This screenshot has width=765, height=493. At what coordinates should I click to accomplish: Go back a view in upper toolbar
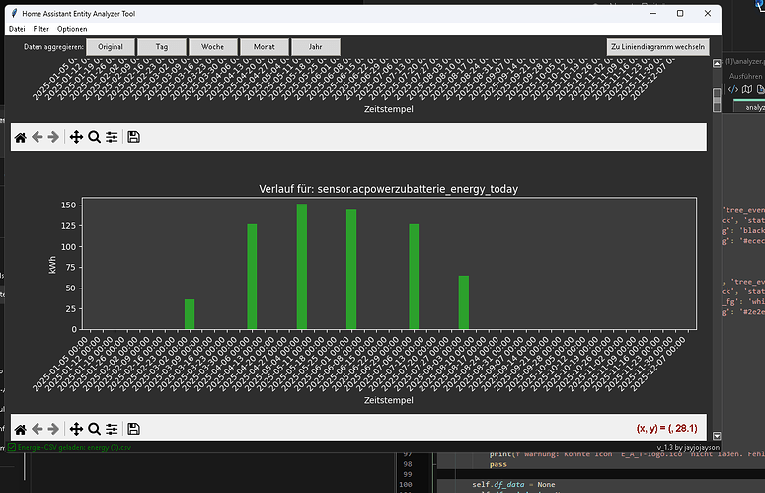tap(38, 137)
